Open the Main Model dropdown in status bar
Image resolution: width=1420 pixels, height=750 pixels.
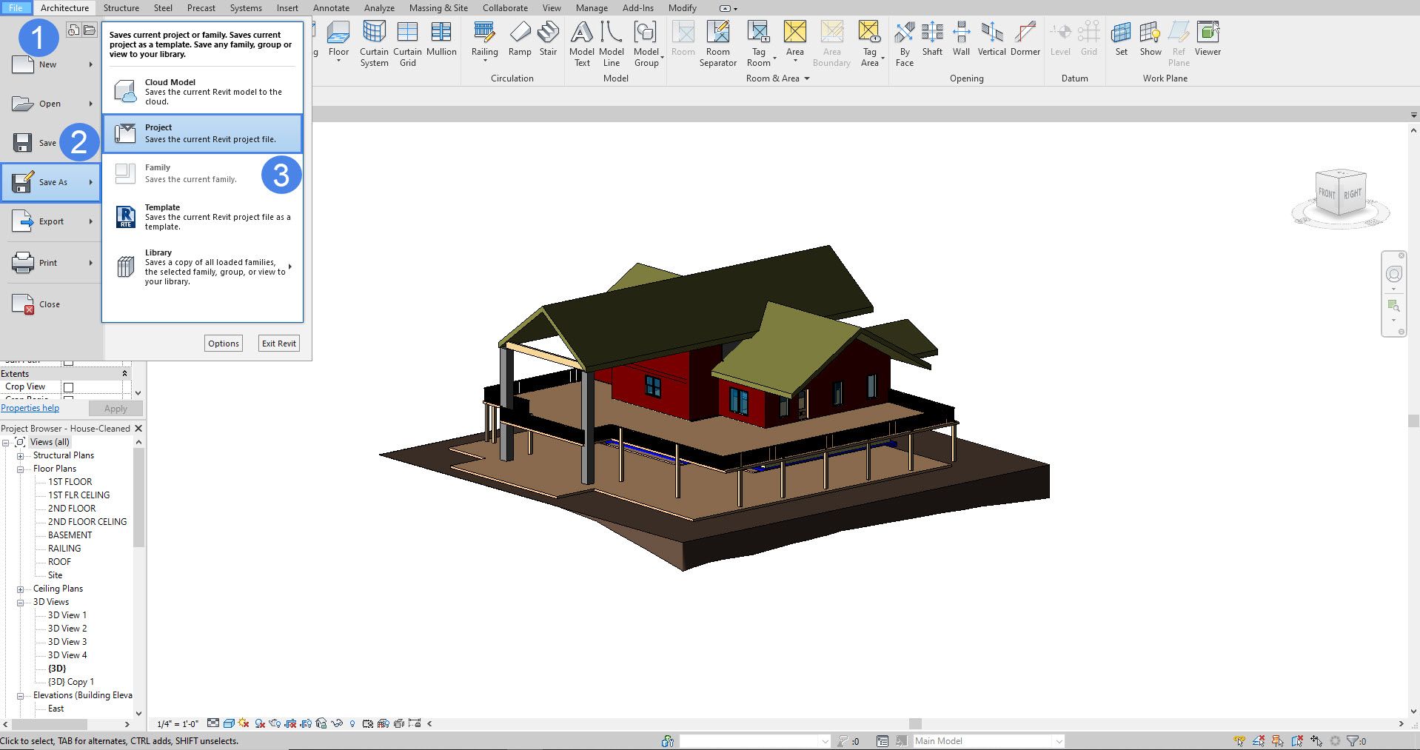tap(1059, 741)
